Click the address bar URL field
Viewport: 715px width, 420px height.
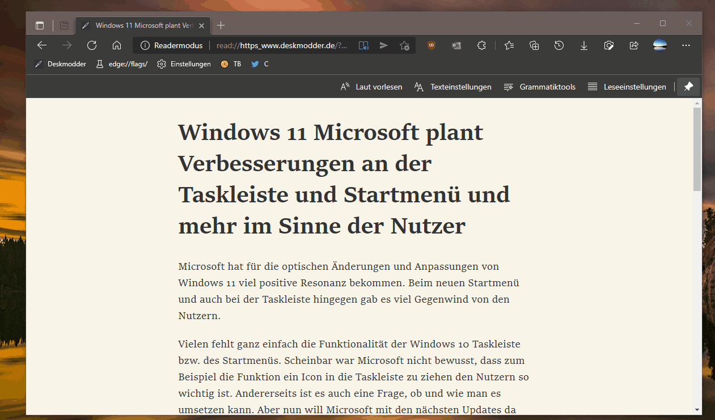pyautogui.click(x=282, y=45)
